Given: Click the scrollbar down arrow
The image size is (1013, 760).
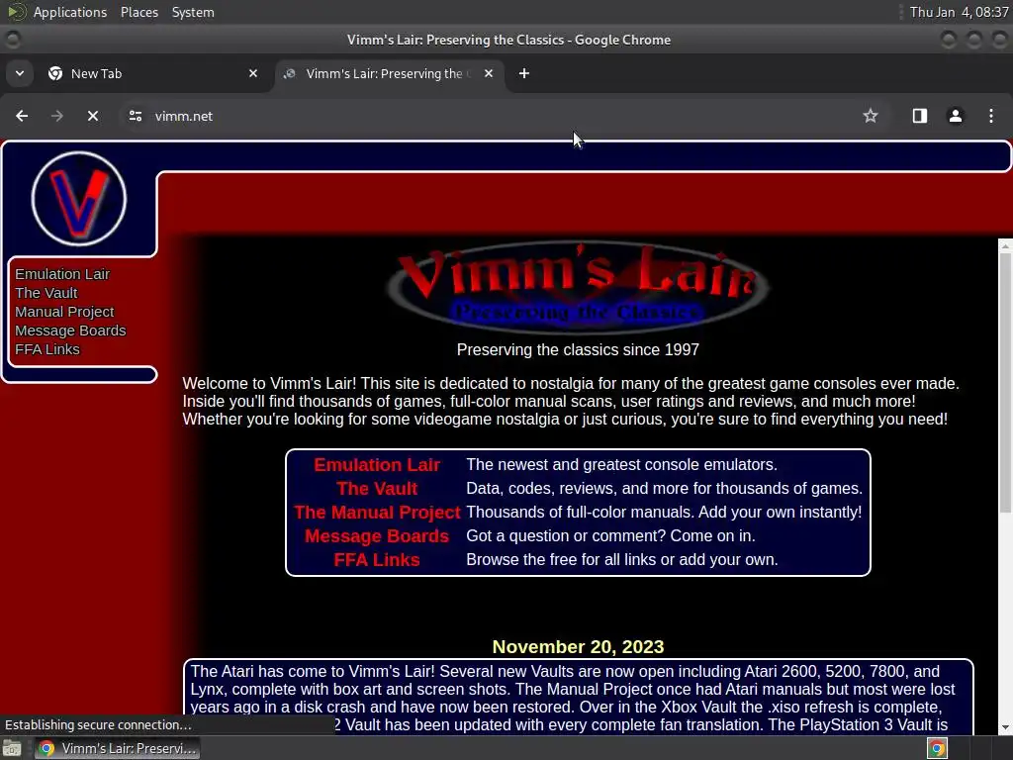Looking at the screenshot, I should (1005, 727).
